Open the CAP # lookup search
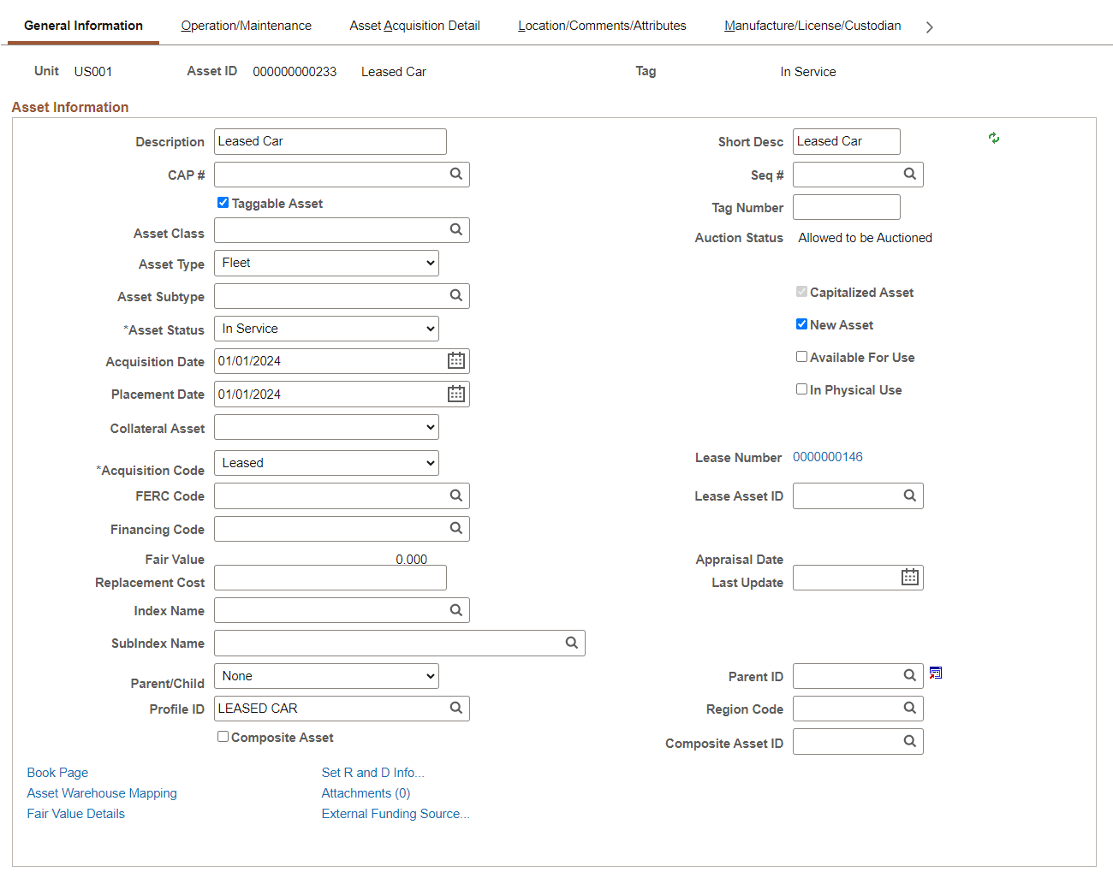 456,174
